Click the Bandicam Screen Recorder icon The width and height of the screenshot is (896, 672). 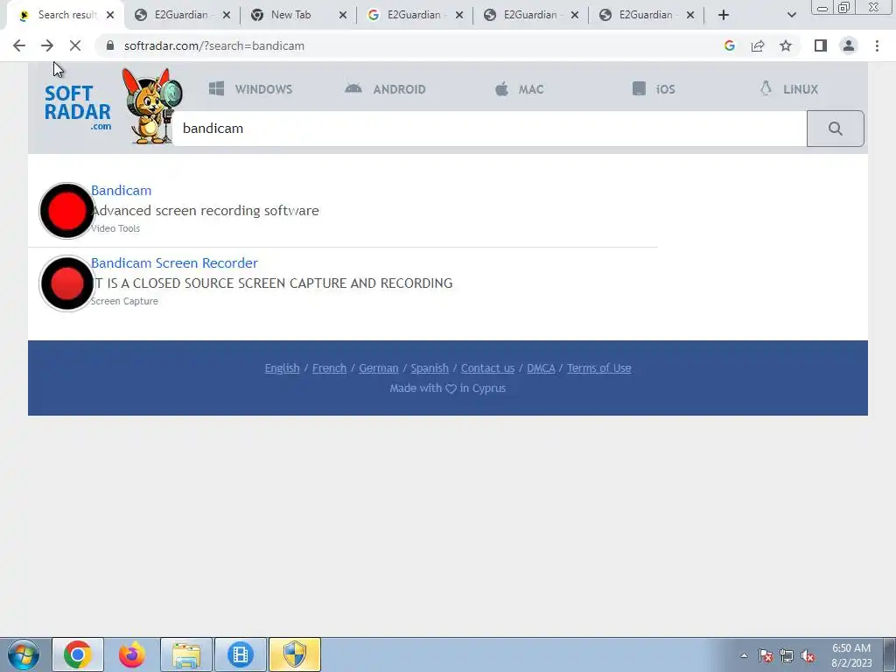66,283
